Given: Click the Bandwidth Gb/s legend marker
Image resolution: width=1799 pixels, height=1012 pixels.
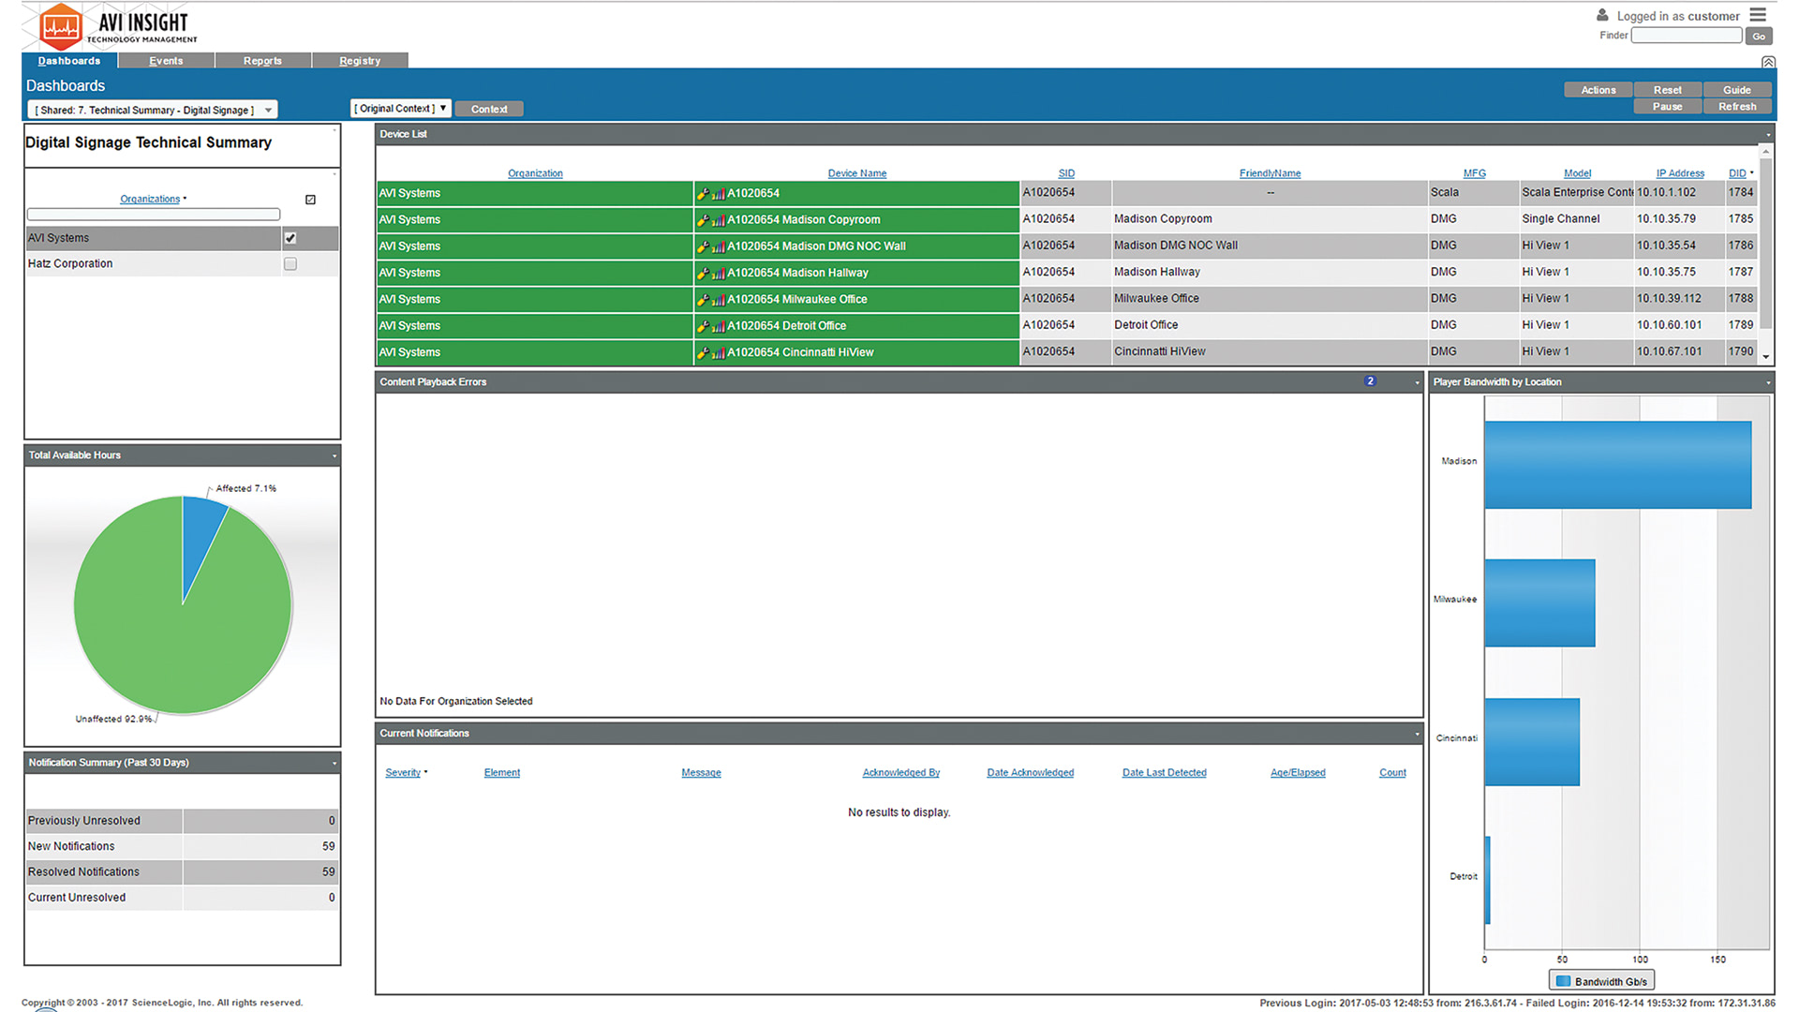Looking at the screenshot, I should [1563, 981].
